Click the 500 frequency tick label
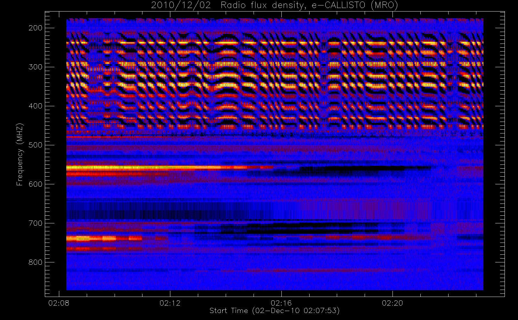The height and width of the screenshot is (320, 518). [36, 145]
